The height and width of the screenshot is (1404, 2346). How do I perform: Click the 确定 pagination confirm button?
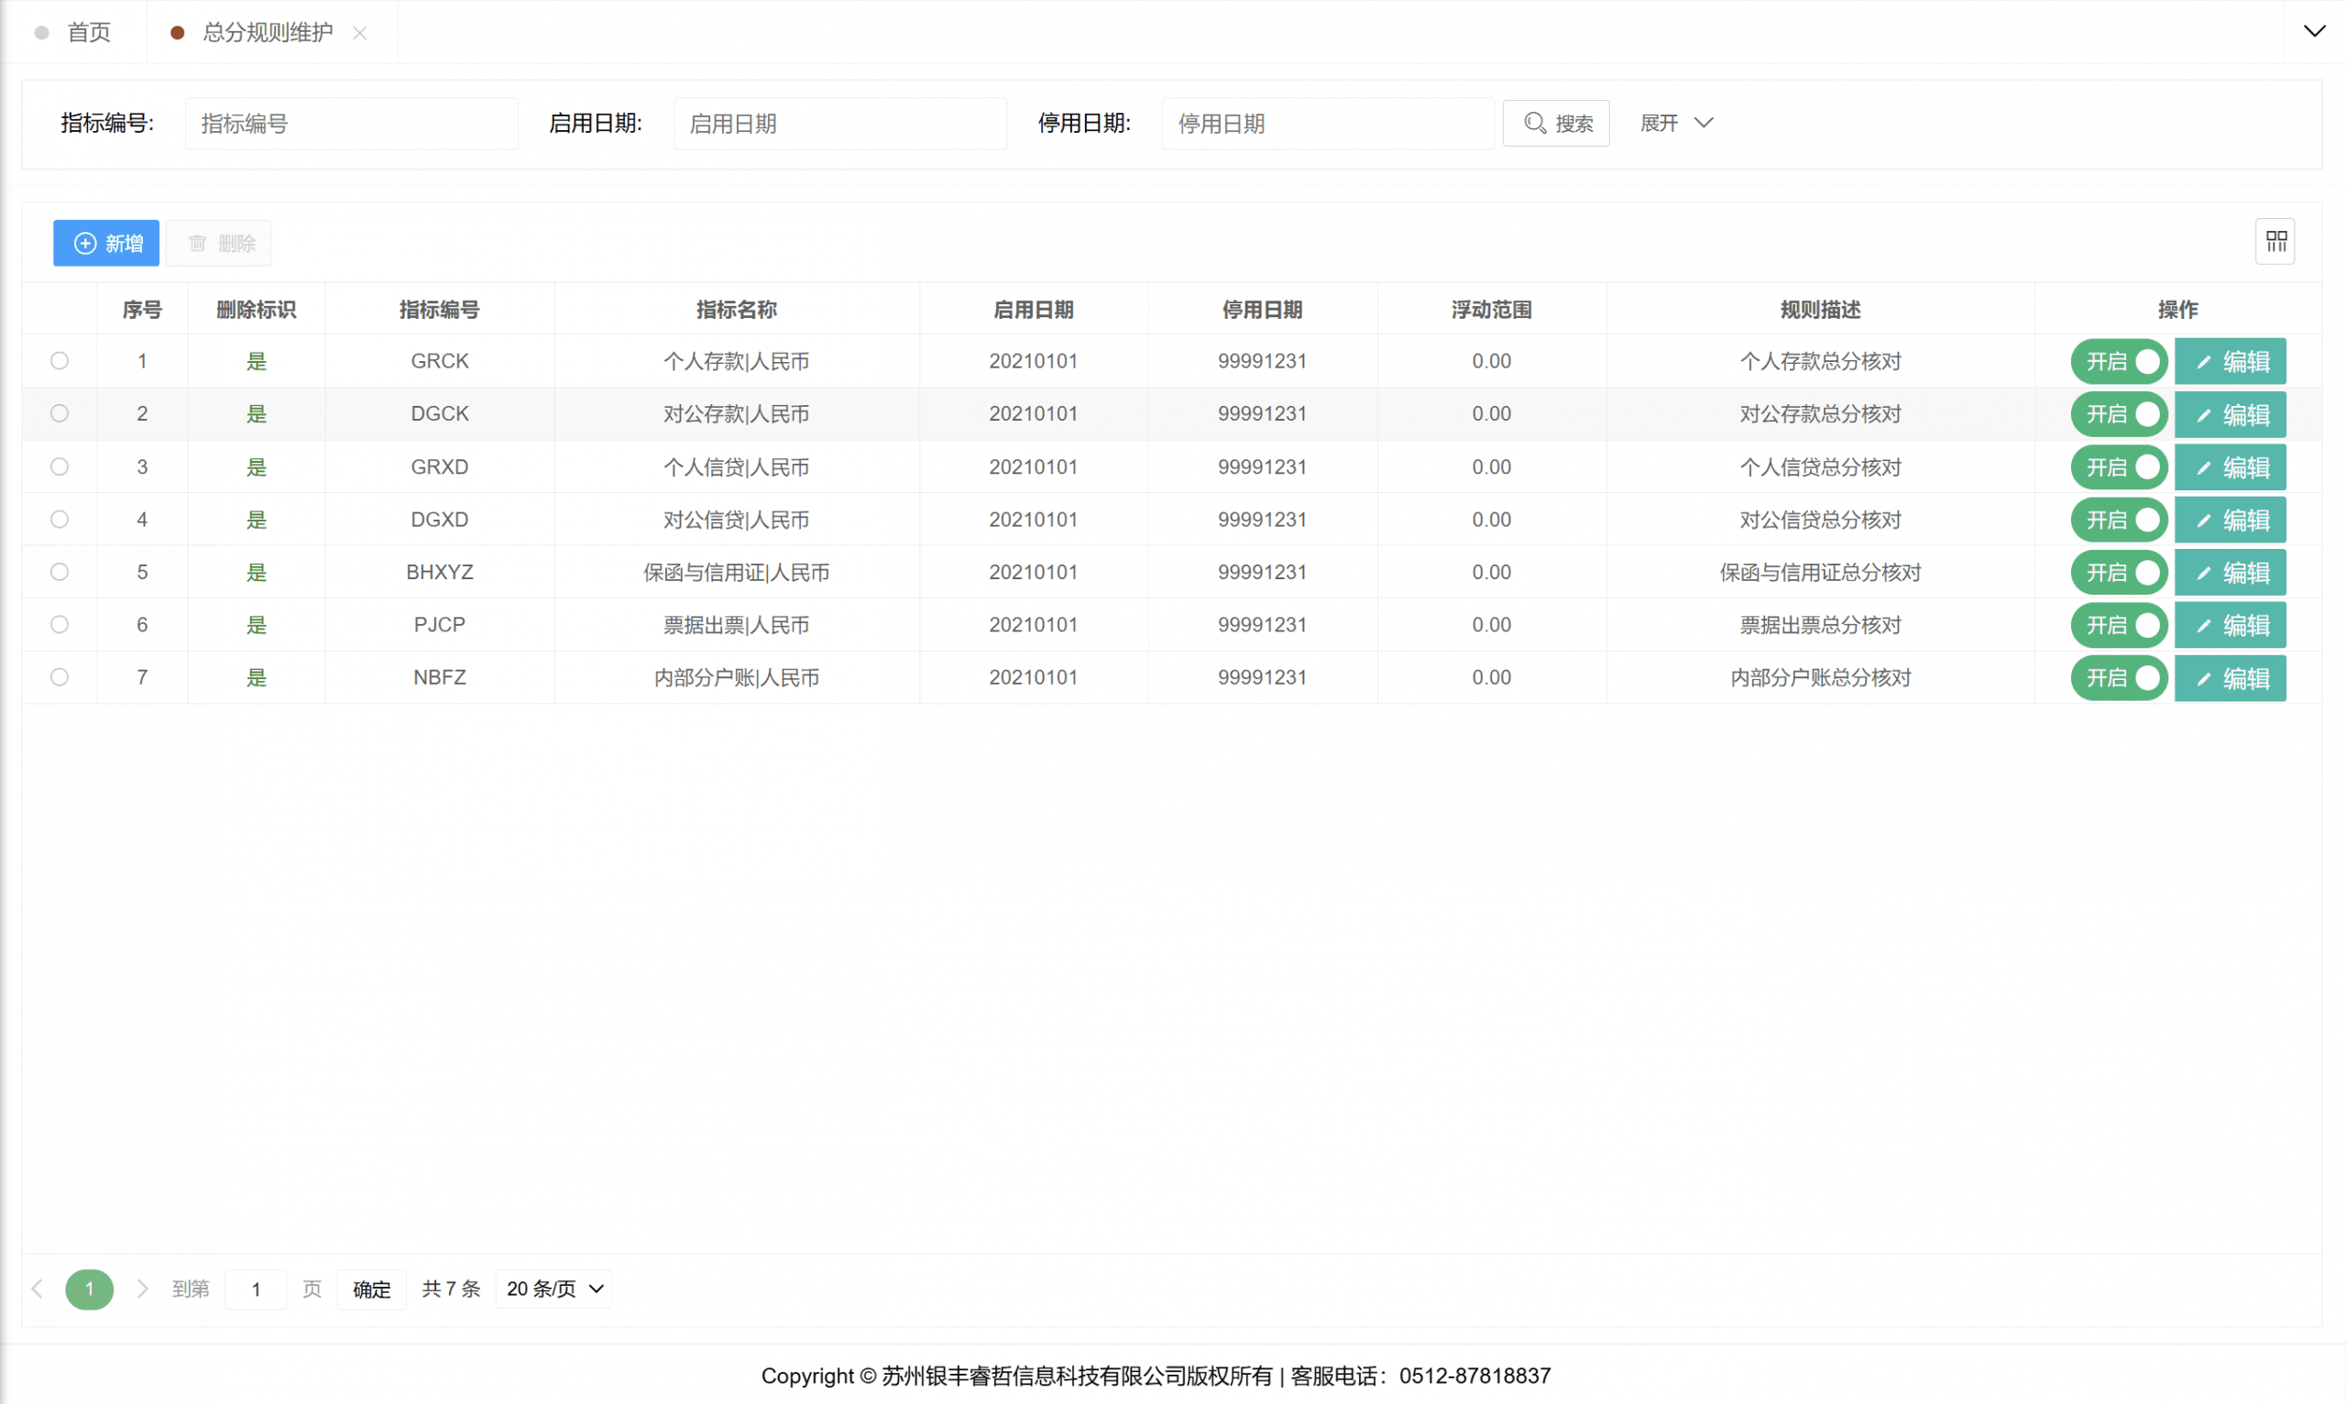coord(371,1289)
